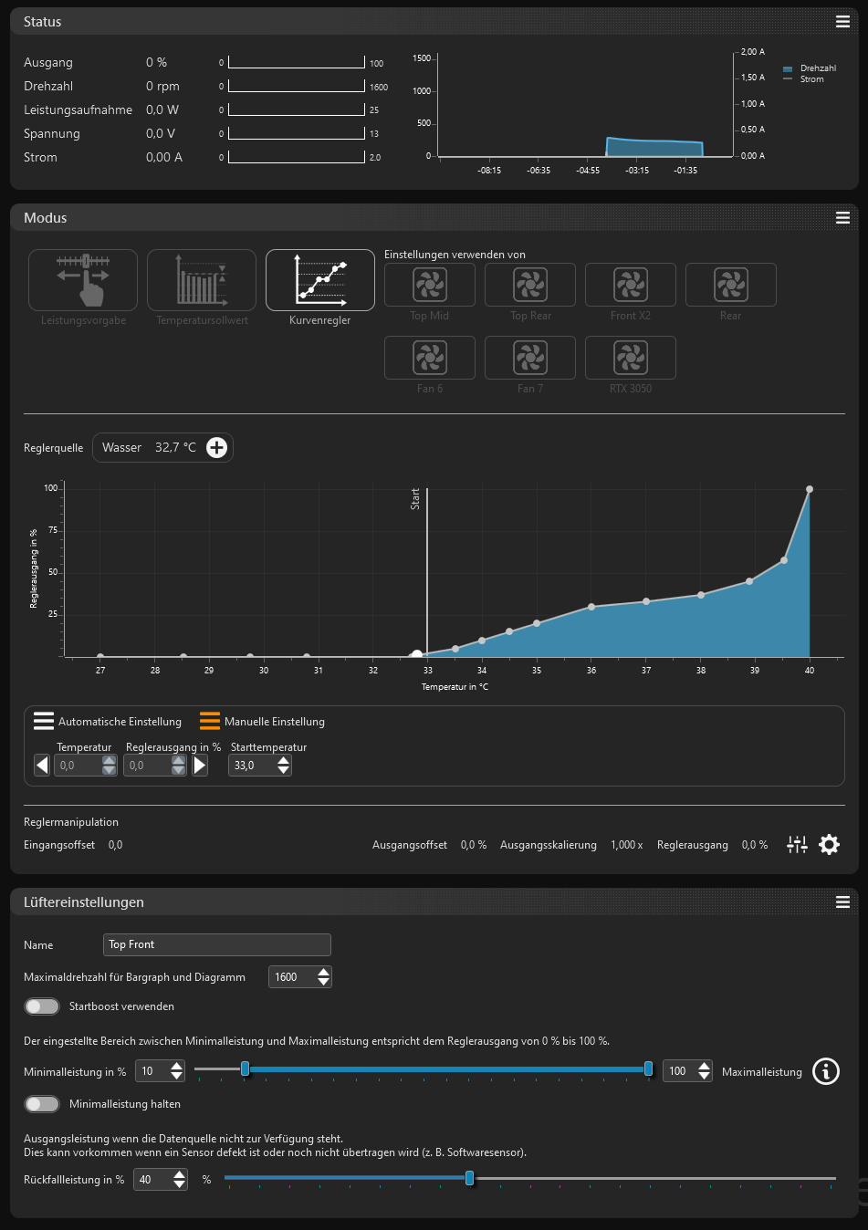Open the controller settings gear icon
The height and width of the screenshot is (1230, 868).
(829, 845)
